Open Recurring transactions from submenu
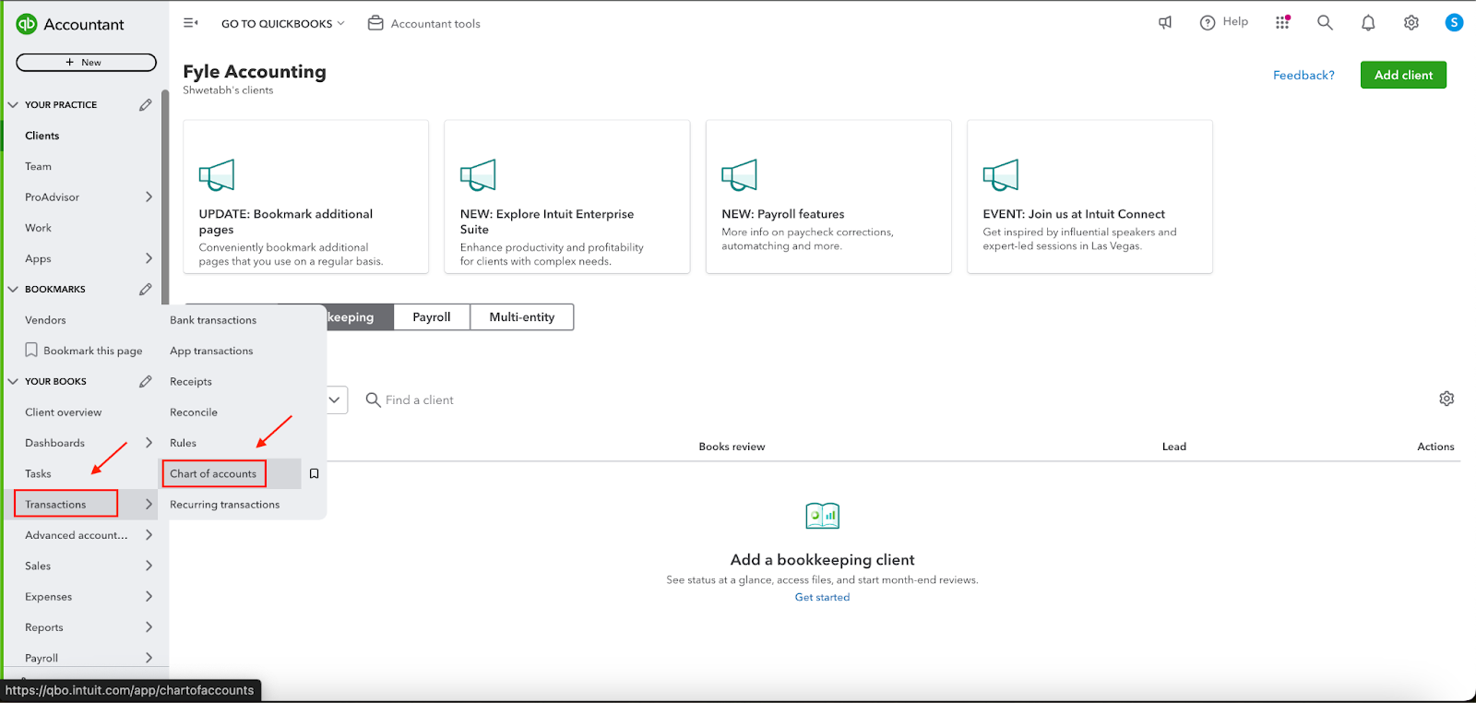 click(224, 505)
